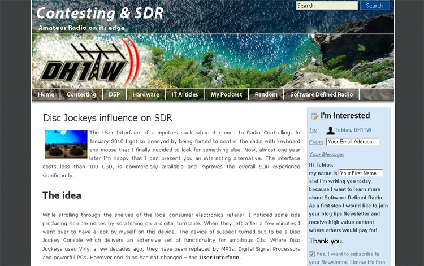Focus the Search text box
Viewport: 424px width, 266px height.
[x=327, y=6]
